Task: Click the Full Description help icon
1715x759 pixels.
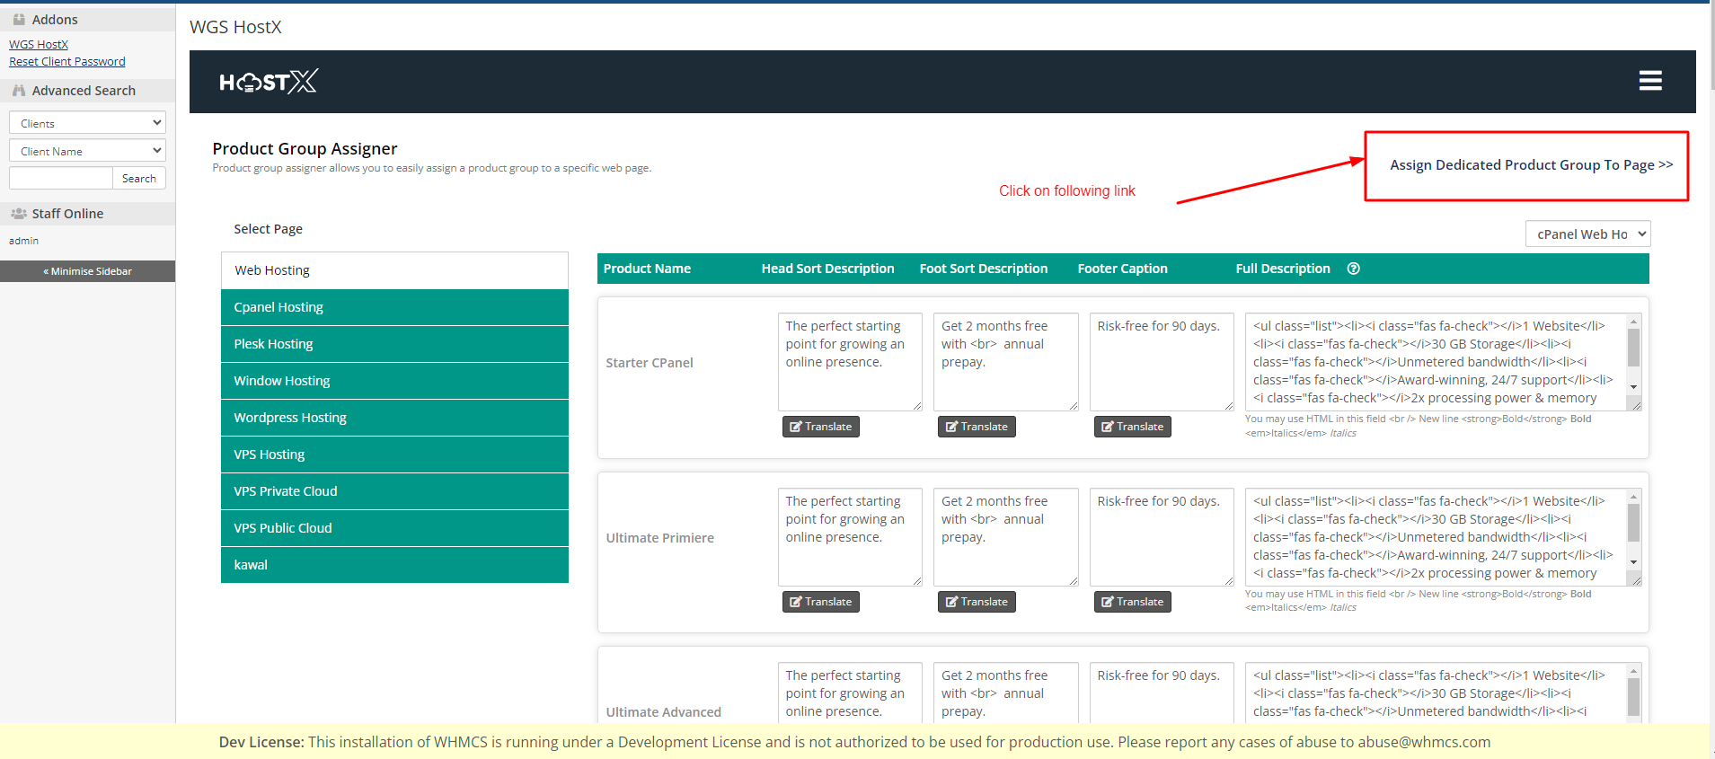Action: coord(1353,269)
